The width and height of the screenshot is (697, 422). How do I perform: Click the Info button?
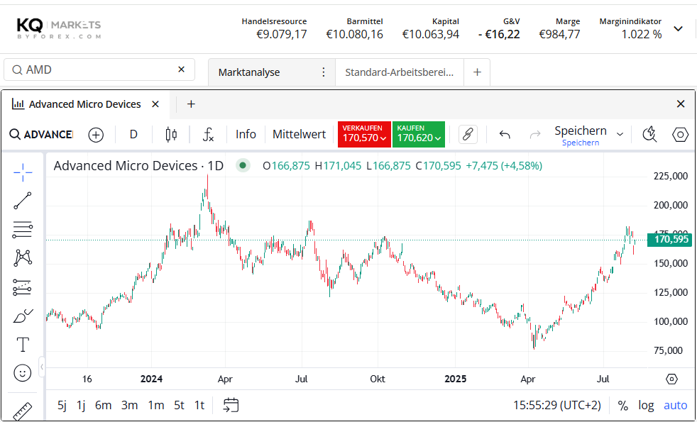click(x=246, y=135)
